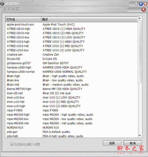Image resolution: width=148 pixels, height=157 pixels.
Task: Select the iBrain-mid preset
Action: tap(13, 84)
